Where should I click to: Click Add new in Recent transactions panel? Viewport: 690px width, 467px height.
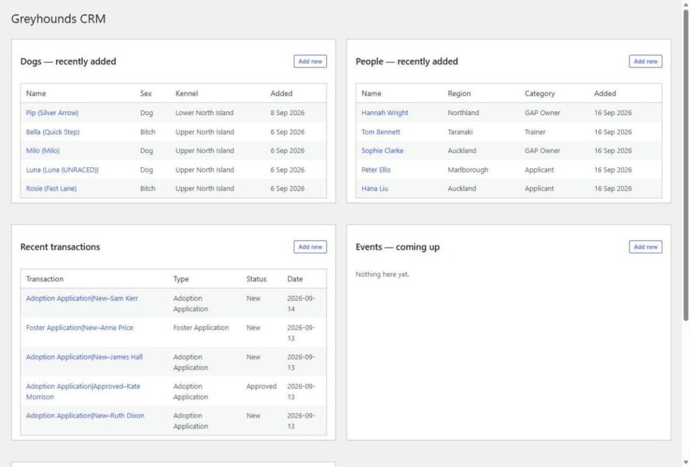(310, 247)
